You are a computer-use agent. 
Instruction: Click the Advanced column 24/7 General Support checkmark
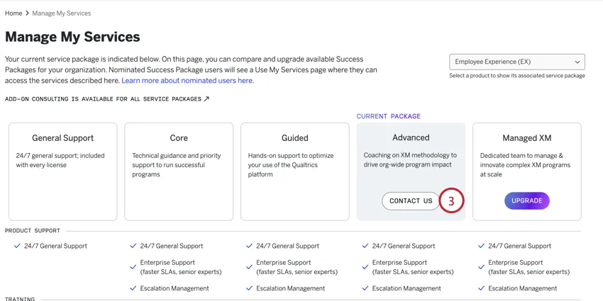pyautogui.click(x=365, y=246)
